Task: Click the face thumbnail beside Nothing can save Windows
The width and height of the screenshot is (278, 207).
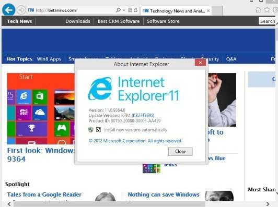Action: point(219,196)
